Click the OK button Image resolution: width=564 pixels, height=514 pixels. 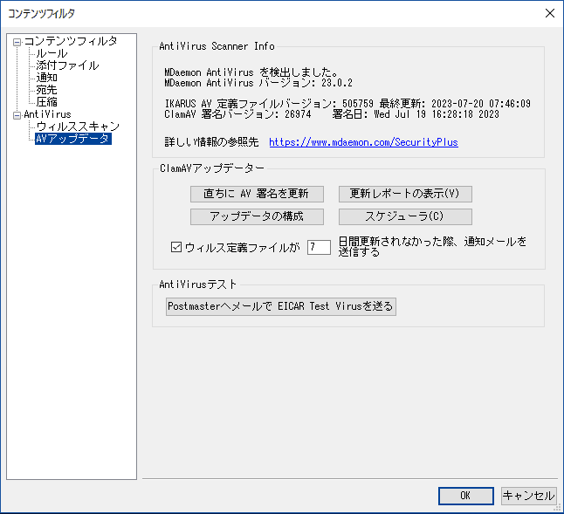[466, 496]
